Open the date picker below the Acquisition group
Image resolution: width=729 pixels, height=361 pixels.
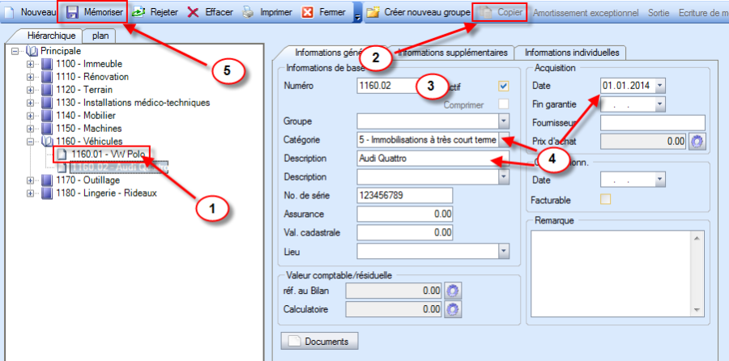tap(661, 180)
